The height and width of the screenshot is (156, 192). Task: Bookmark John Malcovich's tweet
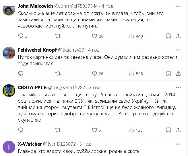tap(168, 36)
